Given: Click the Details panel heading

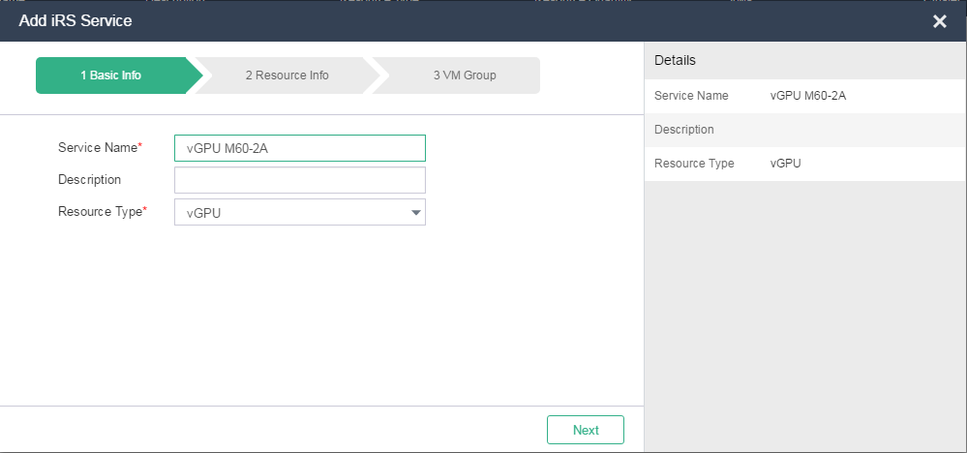Looking at the screenshot, I should [676, 60].
